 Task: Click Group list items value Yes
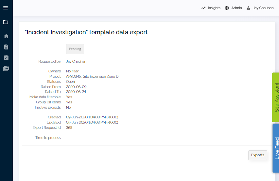click(x=69, y=102)
